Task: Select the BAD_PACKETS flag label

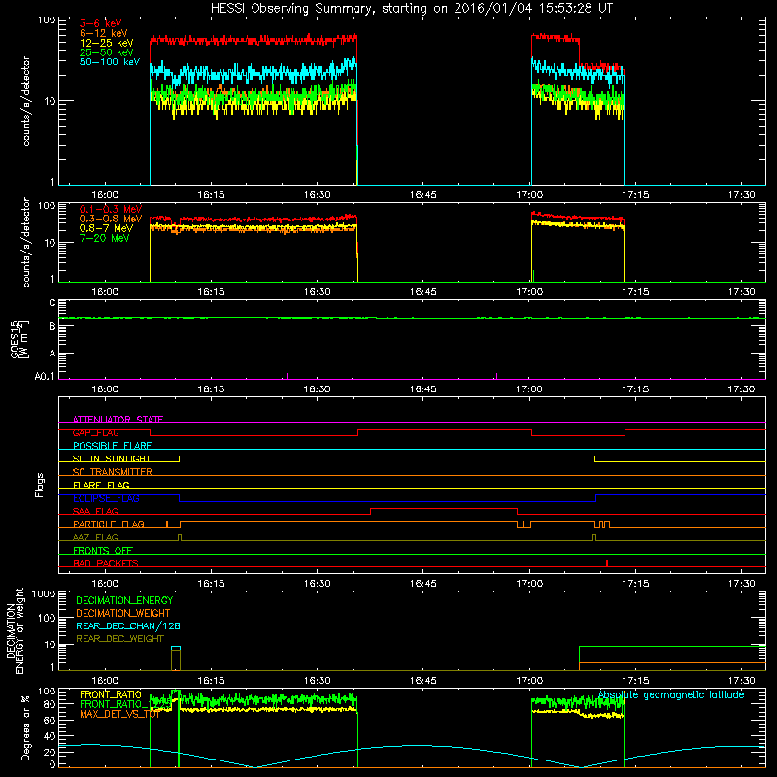Action: (x=106, y=563)
